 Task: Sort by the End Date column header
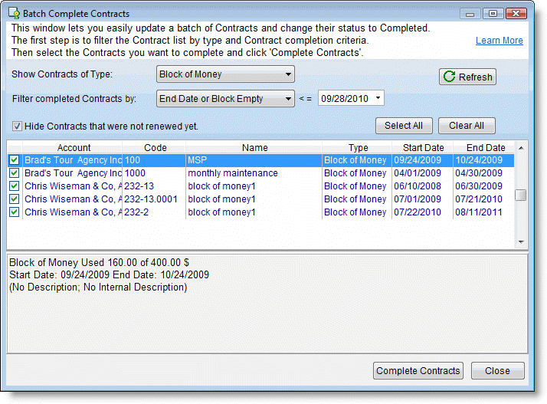click(x=484, y=148)
